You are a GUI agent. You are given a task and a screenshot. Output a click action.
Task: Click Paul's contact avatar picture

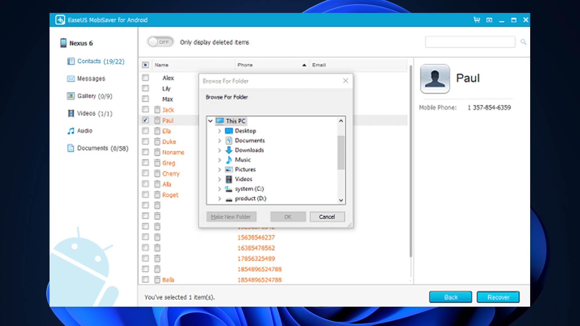coord(435,78)
